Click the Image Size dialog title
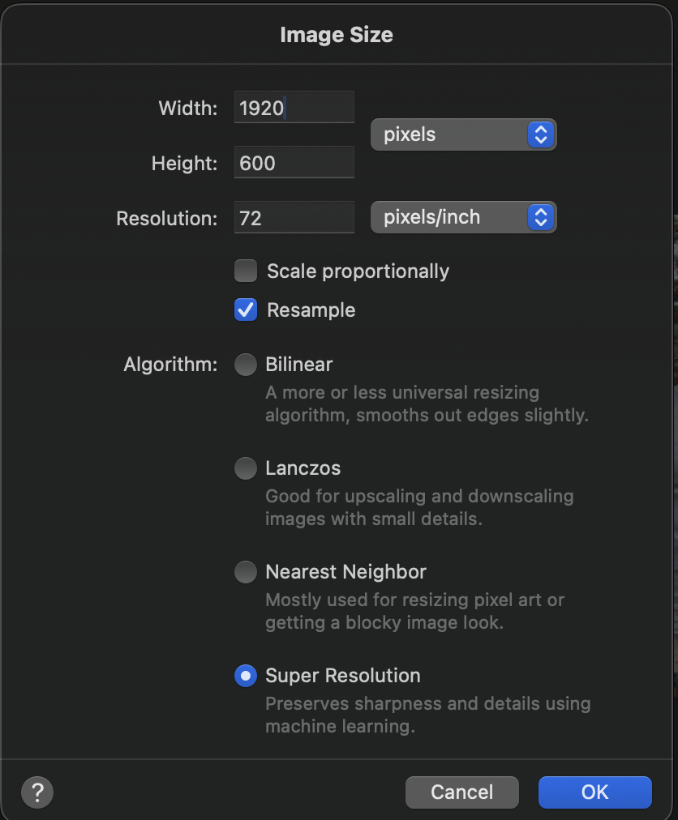 tap(337, 35)
